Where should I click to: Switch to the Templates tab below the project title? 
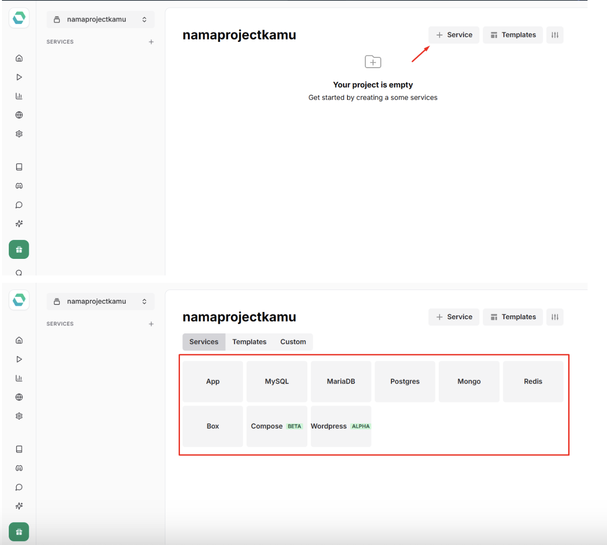coord(250,342)
